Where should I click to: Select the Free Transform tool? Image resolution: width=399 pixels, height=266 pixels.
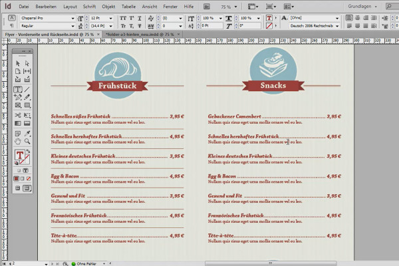(27, 115)
